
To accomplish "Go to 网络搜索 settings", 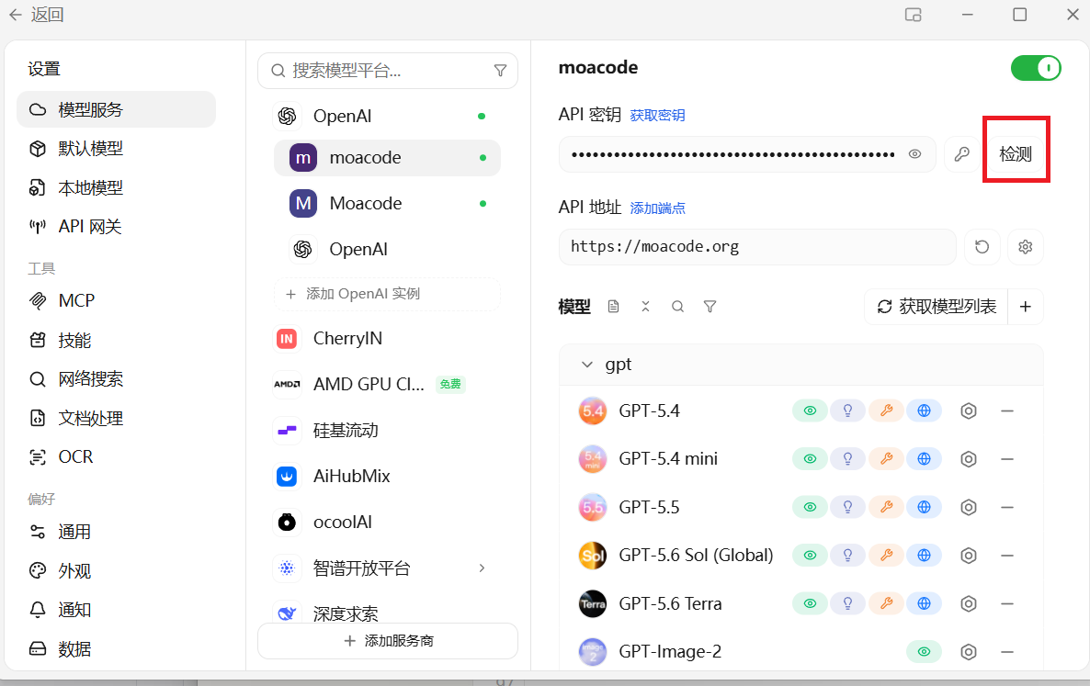I will click(x=116, y=379).
